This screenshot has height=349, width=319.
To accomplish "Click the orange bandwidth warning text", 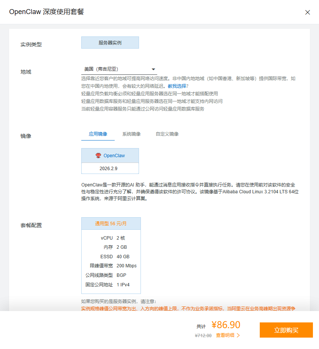I will [188, 308].
